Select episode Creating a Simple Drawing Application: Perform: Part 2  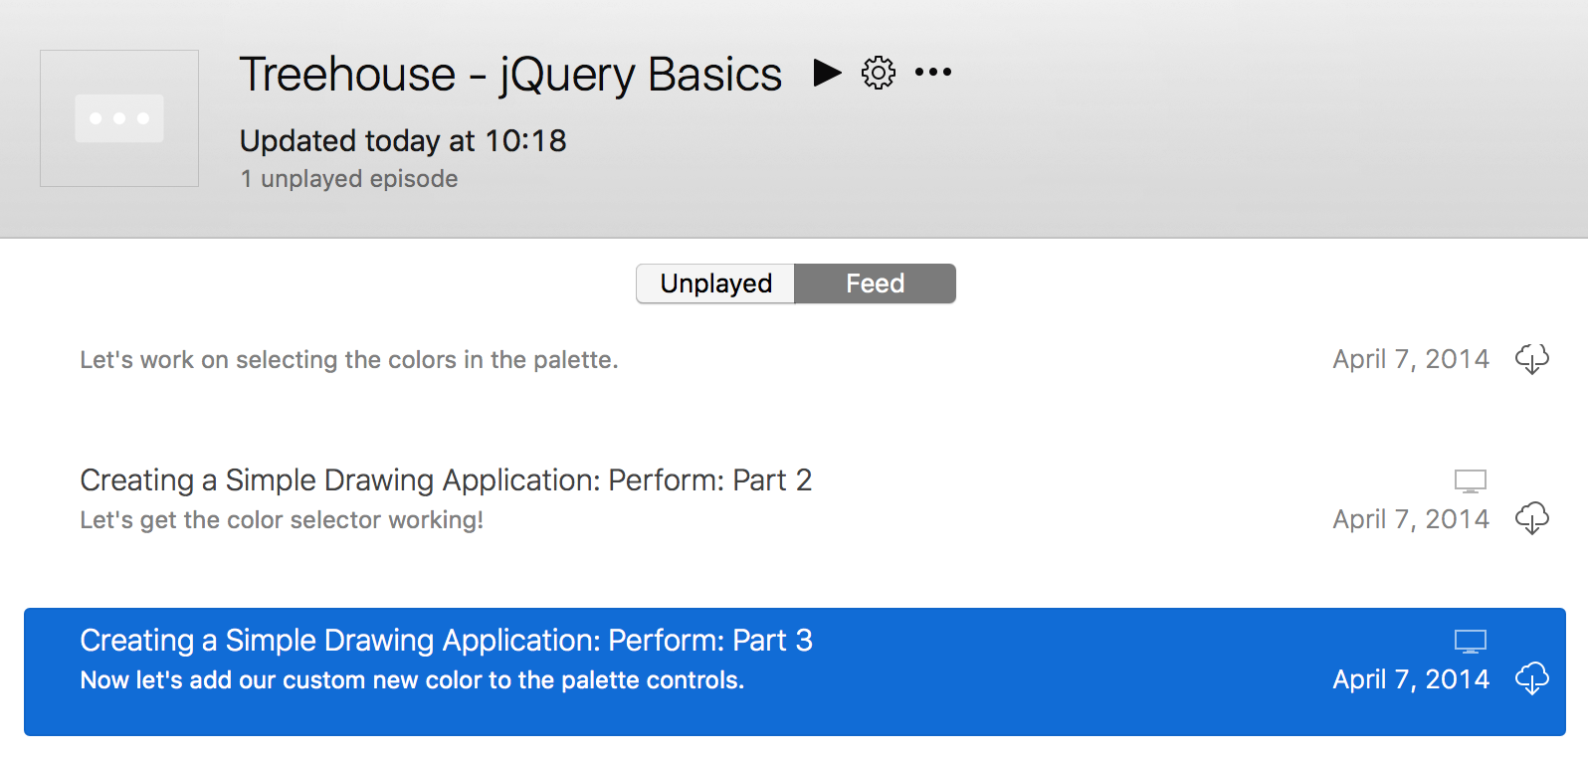(446, 480)
